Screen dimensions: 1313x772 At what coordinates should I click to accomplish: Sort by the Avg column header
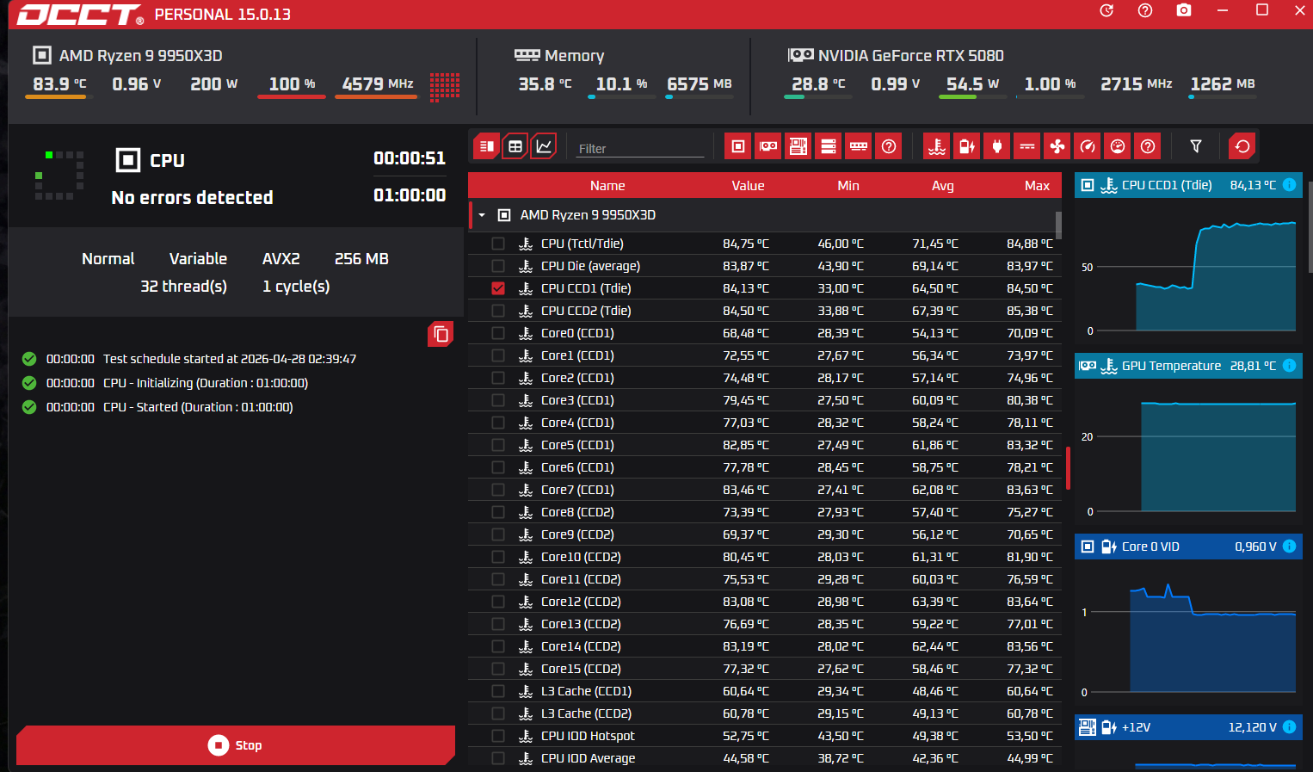[943, 186]
